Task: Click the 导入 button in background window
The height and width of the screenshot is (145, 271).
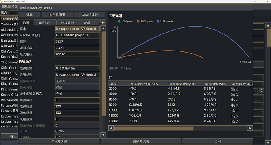Action: [x=9, y=136]
